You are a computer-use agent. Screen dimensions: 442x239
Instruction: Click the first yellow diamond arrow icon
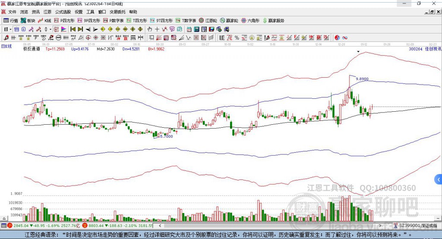[x=103, y=29]
